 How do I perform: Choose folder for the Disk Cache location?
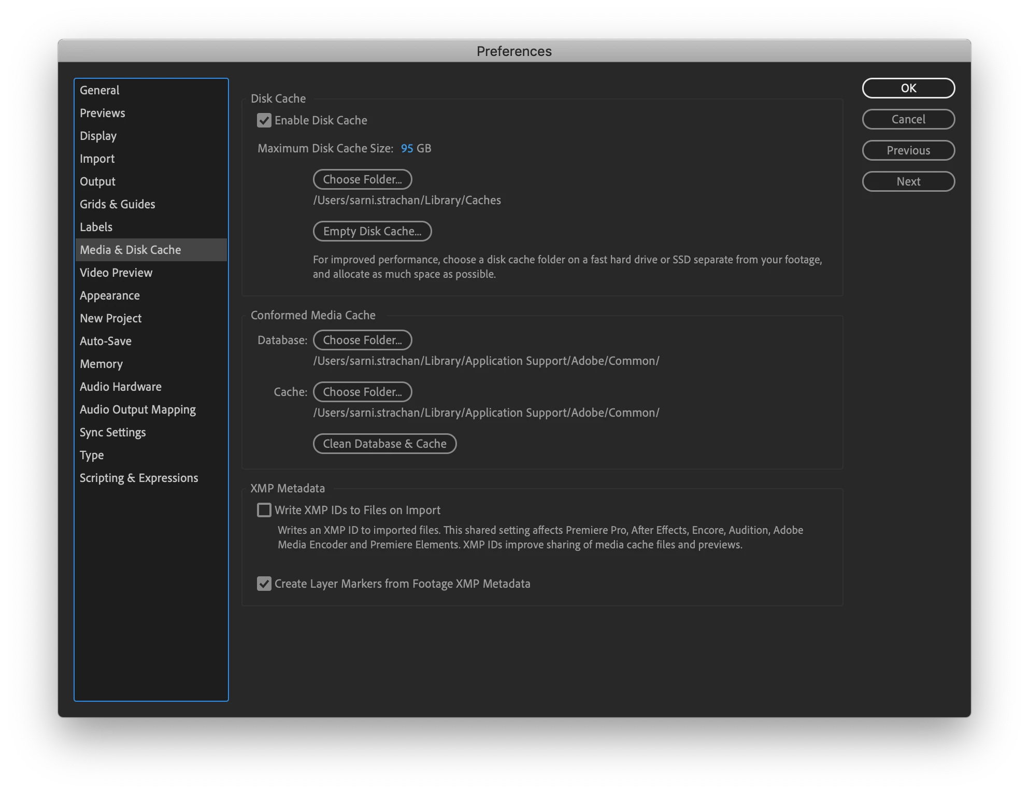[x=362, y=179]
